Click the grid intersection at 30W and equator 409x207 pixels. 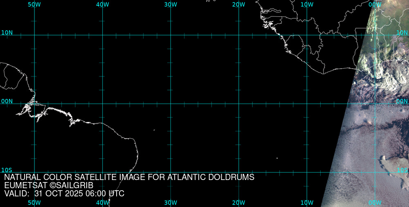[x=171, y=103]
